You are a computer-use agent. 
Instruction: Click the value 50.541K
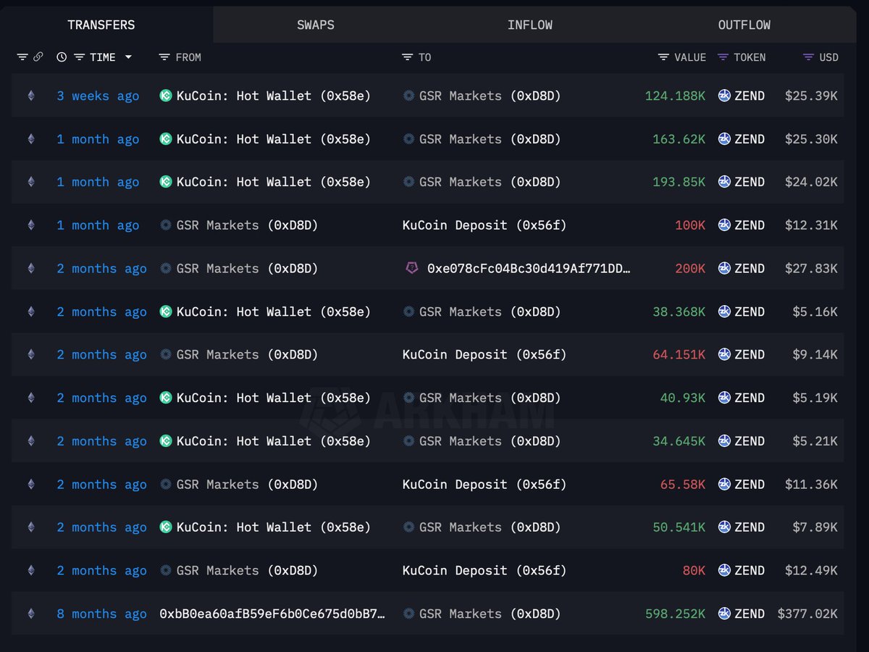[679, 527]
